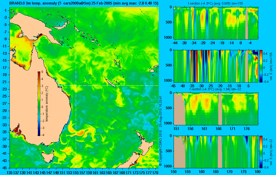Image resolution: width=276 pixels, height=175 pixels.
Task: Click the vel. E colorbar beside lon=155 section
Action: (x=261, y=66)
